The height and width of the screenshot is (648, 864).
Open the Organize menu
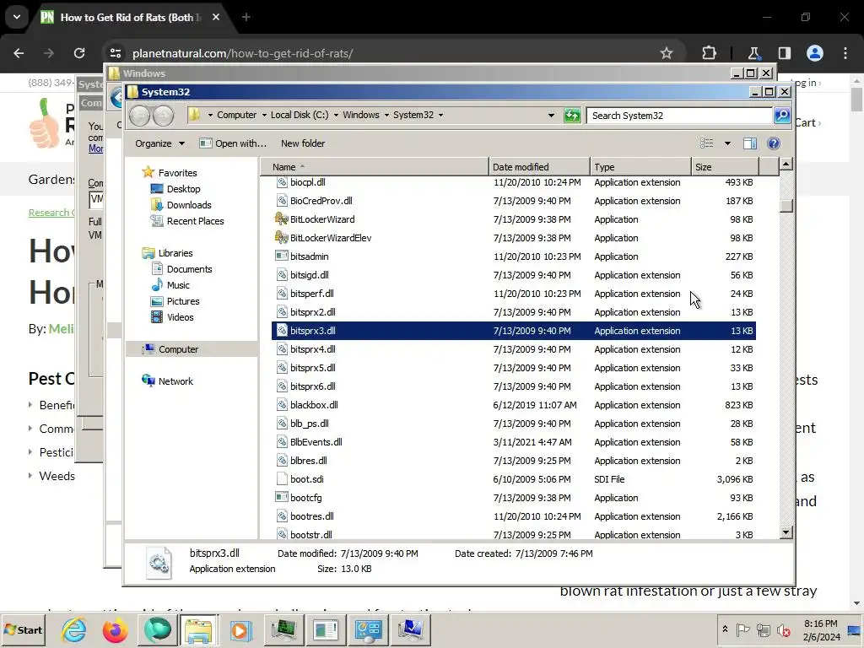(159, 143)
